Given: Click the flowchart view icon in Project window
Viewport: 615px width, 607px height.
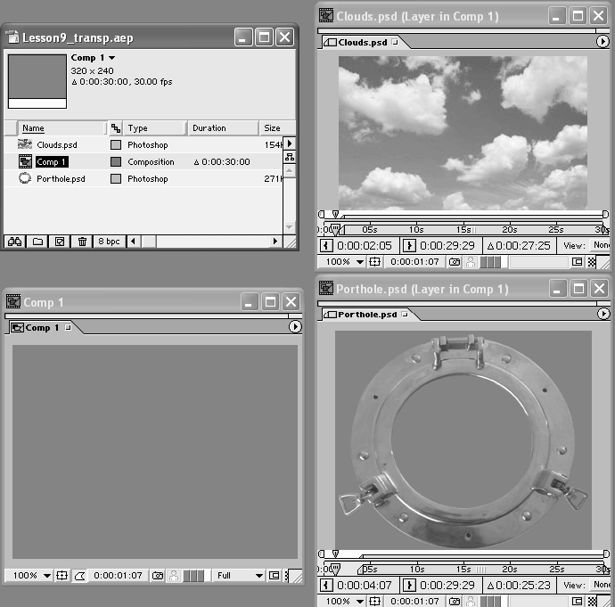Looking at the screenshot, I should (289, 157).
